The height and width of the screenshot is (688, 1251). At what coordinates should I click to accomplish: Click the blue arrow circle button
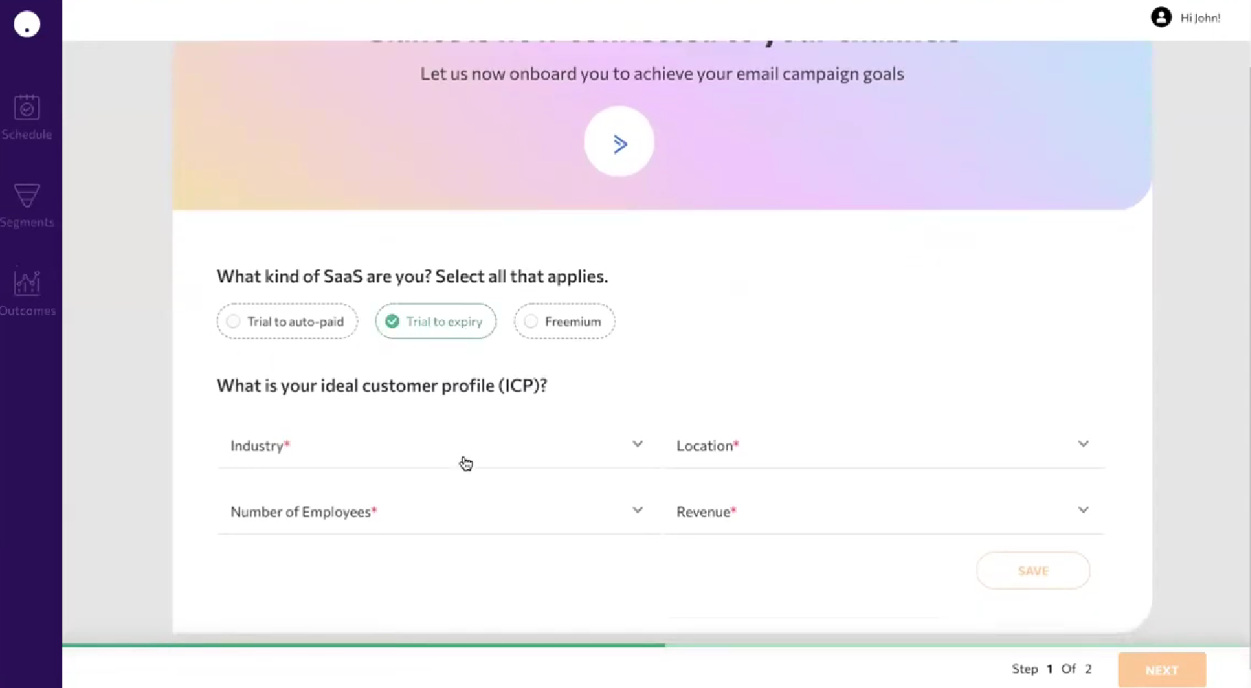(619, 142)
